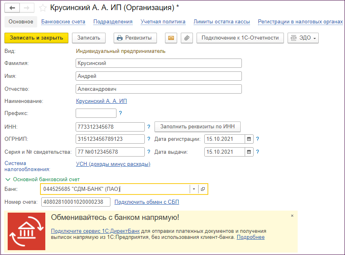The image size is (345, 255).
Task: Click the paperclip attachments icon
Action: 186,38
